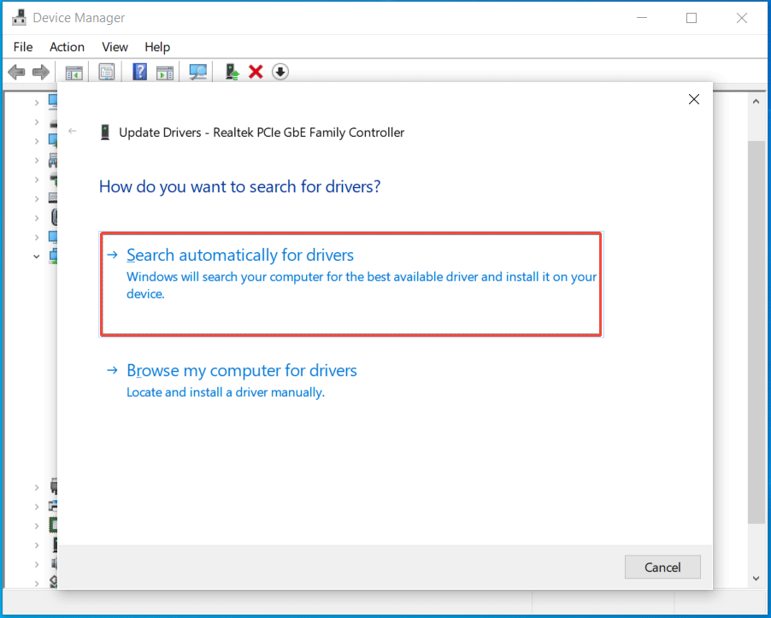Select Scan for hardware changes icon
The height and width of the screenshot is (618, 771).
[x=197, y=72]
